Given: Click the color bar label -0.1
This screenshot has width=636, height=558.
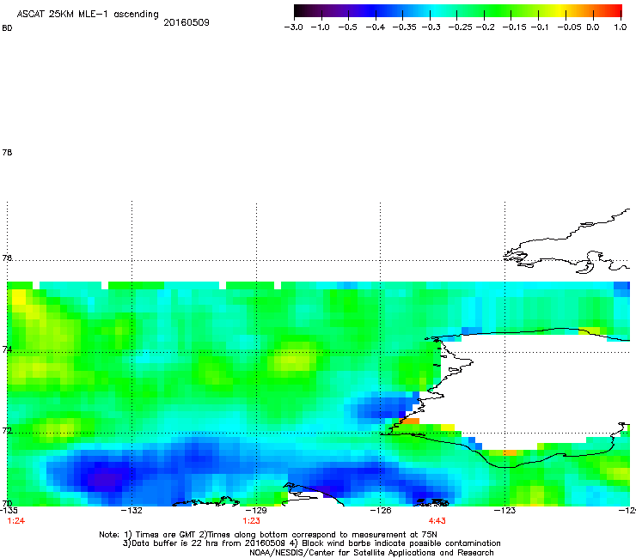Looking at the screenshot, I should pos(540,27).
